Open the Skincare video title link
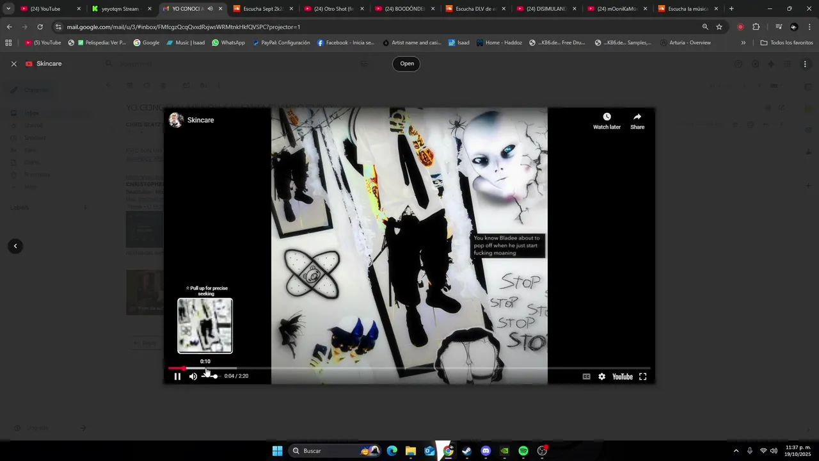Image resolution: width=819 pixels, height=461 pixels. coord(201,120)
